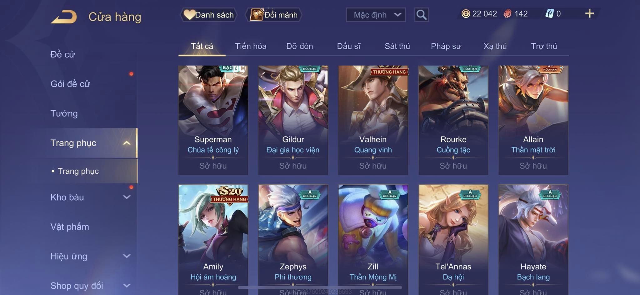
Task: Switch to the Pháp sư tab
Action: (446, 46)
